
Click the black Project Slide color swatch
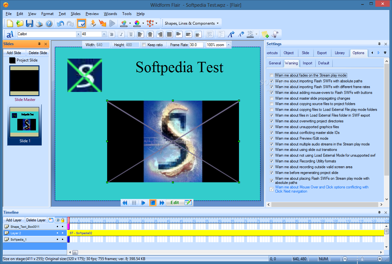(13, 60)
